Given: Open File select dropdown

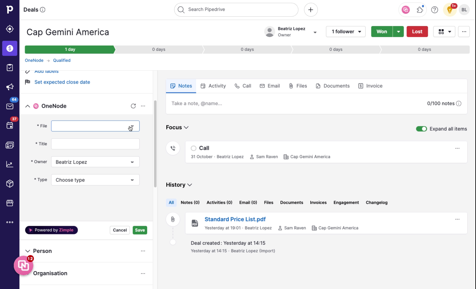Looking at the screenshot, I should coord(95,126).
